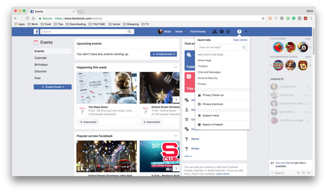Open the Popular across Facebook options ellipsis
This screenshot has height=193, width=327.
pyautogui.click(x=176, y=135)
